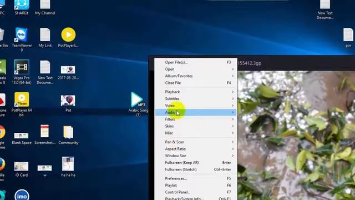This screenshot has height=200, width=355.
Task: Expand the Playback submenu
Action: pyautogui.click(x=196, y=92)
